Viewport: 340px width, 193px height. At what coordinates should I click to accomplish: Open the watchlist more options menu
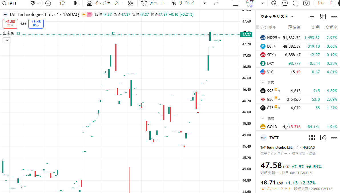[x=334, y=17]
